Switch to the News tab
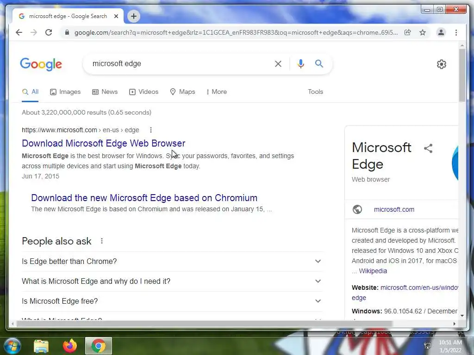 [105, 92]
